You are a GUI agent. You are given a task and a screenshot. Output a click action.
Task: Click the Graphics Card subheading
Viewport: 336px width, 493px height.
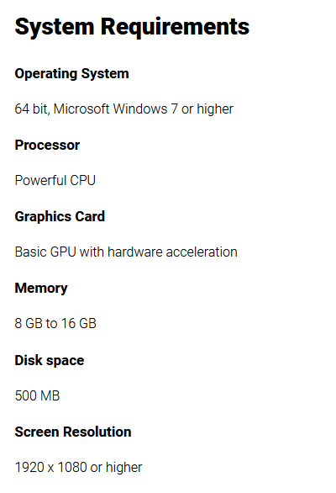click(60, 217)
